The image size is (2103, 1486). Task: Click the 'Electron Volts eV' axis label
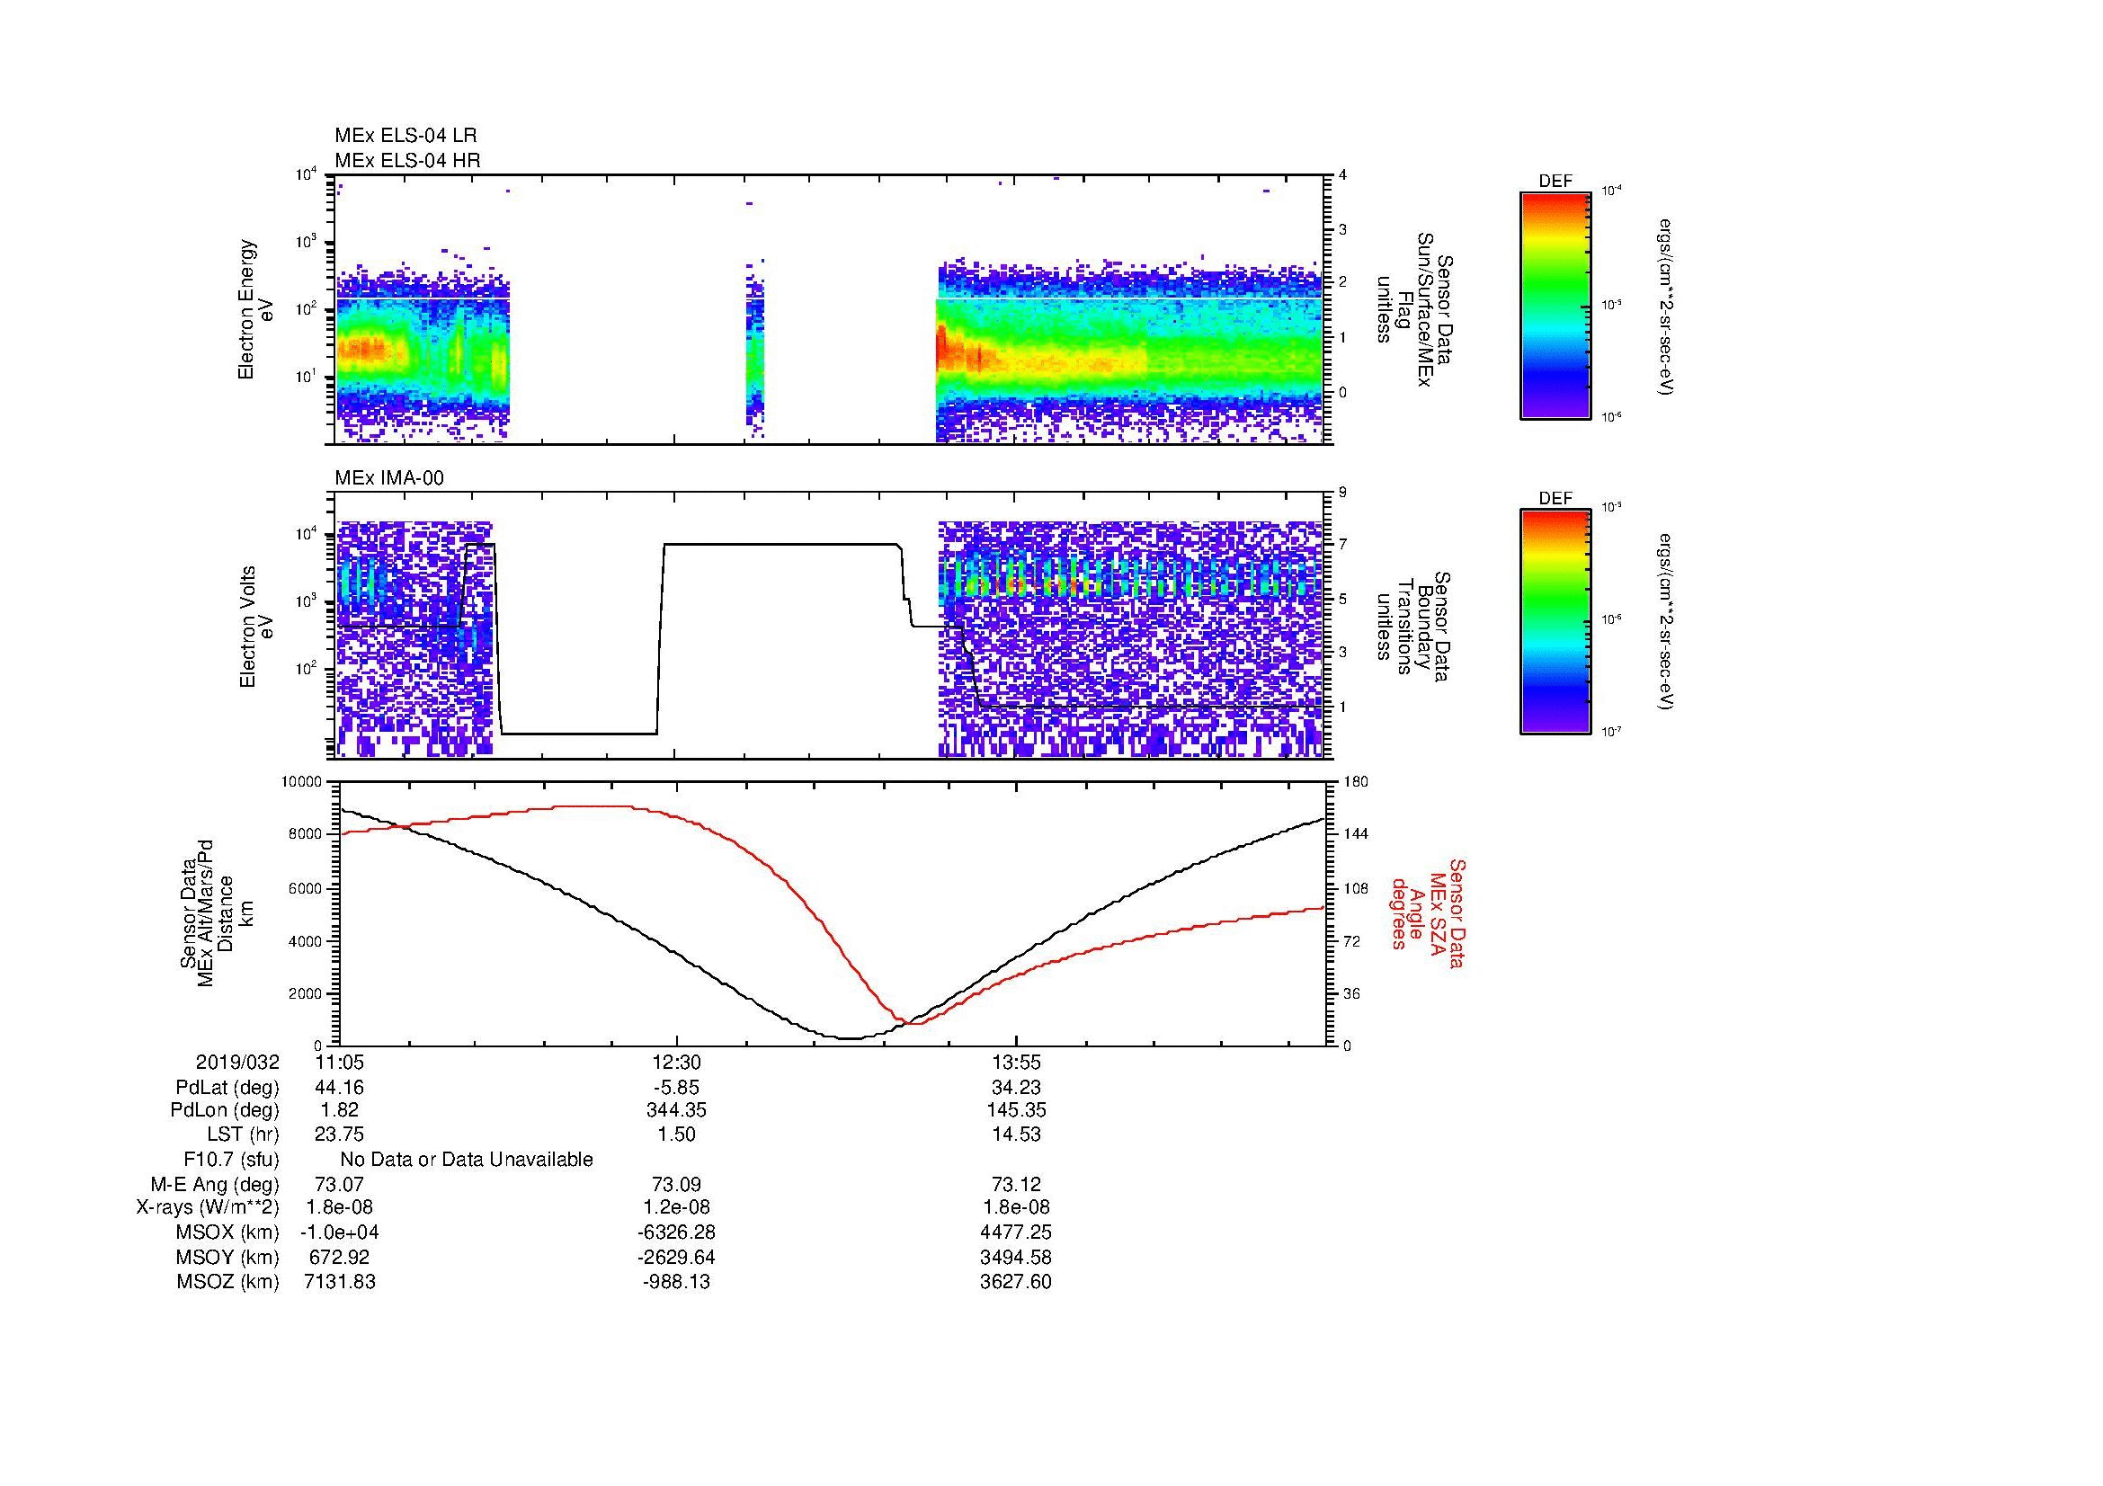coord(255,627)
